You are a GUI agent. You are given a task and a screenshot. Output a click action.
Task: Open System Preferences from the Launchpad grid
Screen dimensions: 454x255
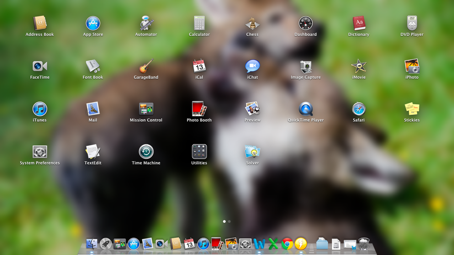(x=40, y=152)
